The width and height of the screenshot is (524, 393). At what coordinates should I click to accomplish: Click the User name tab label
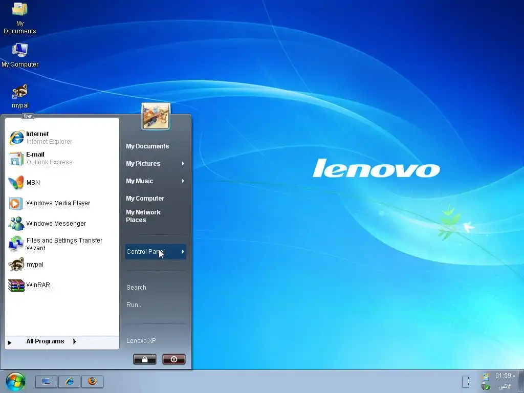(28, 116)
